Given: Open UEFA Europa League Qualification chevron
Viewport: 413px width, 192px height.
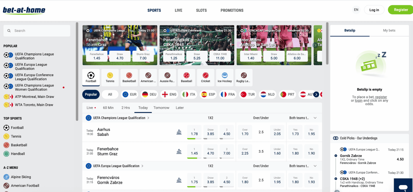Looking at the screenshot, I should 143,166.
